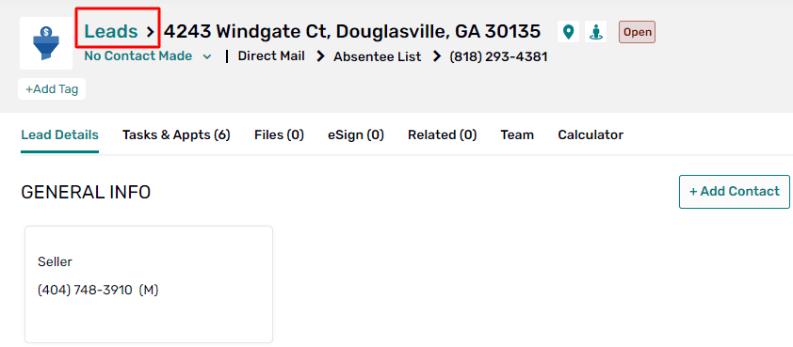Open Tasks & Appts (6) tab
The width and height of the screenshot is (793, 347).
(176, 134)
